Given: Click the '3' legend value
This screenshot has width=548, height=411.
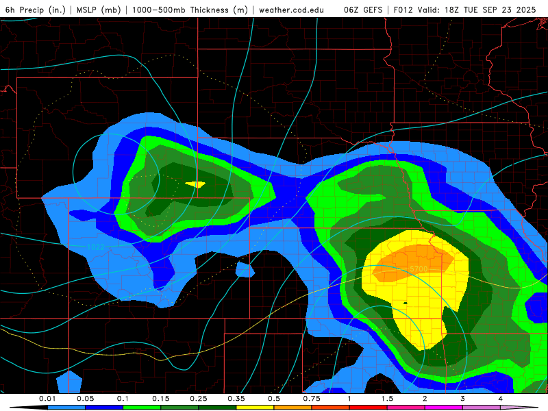Looking at the screenshot, I should (463, 399).
